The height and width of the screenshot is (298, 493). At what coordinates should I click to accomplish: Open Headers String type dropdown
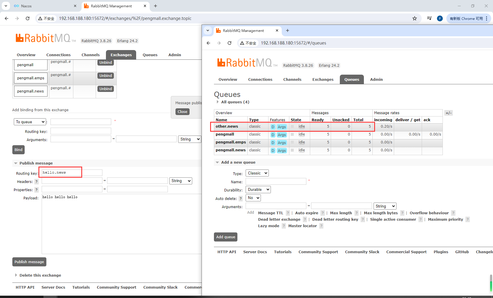pos(181,181)
